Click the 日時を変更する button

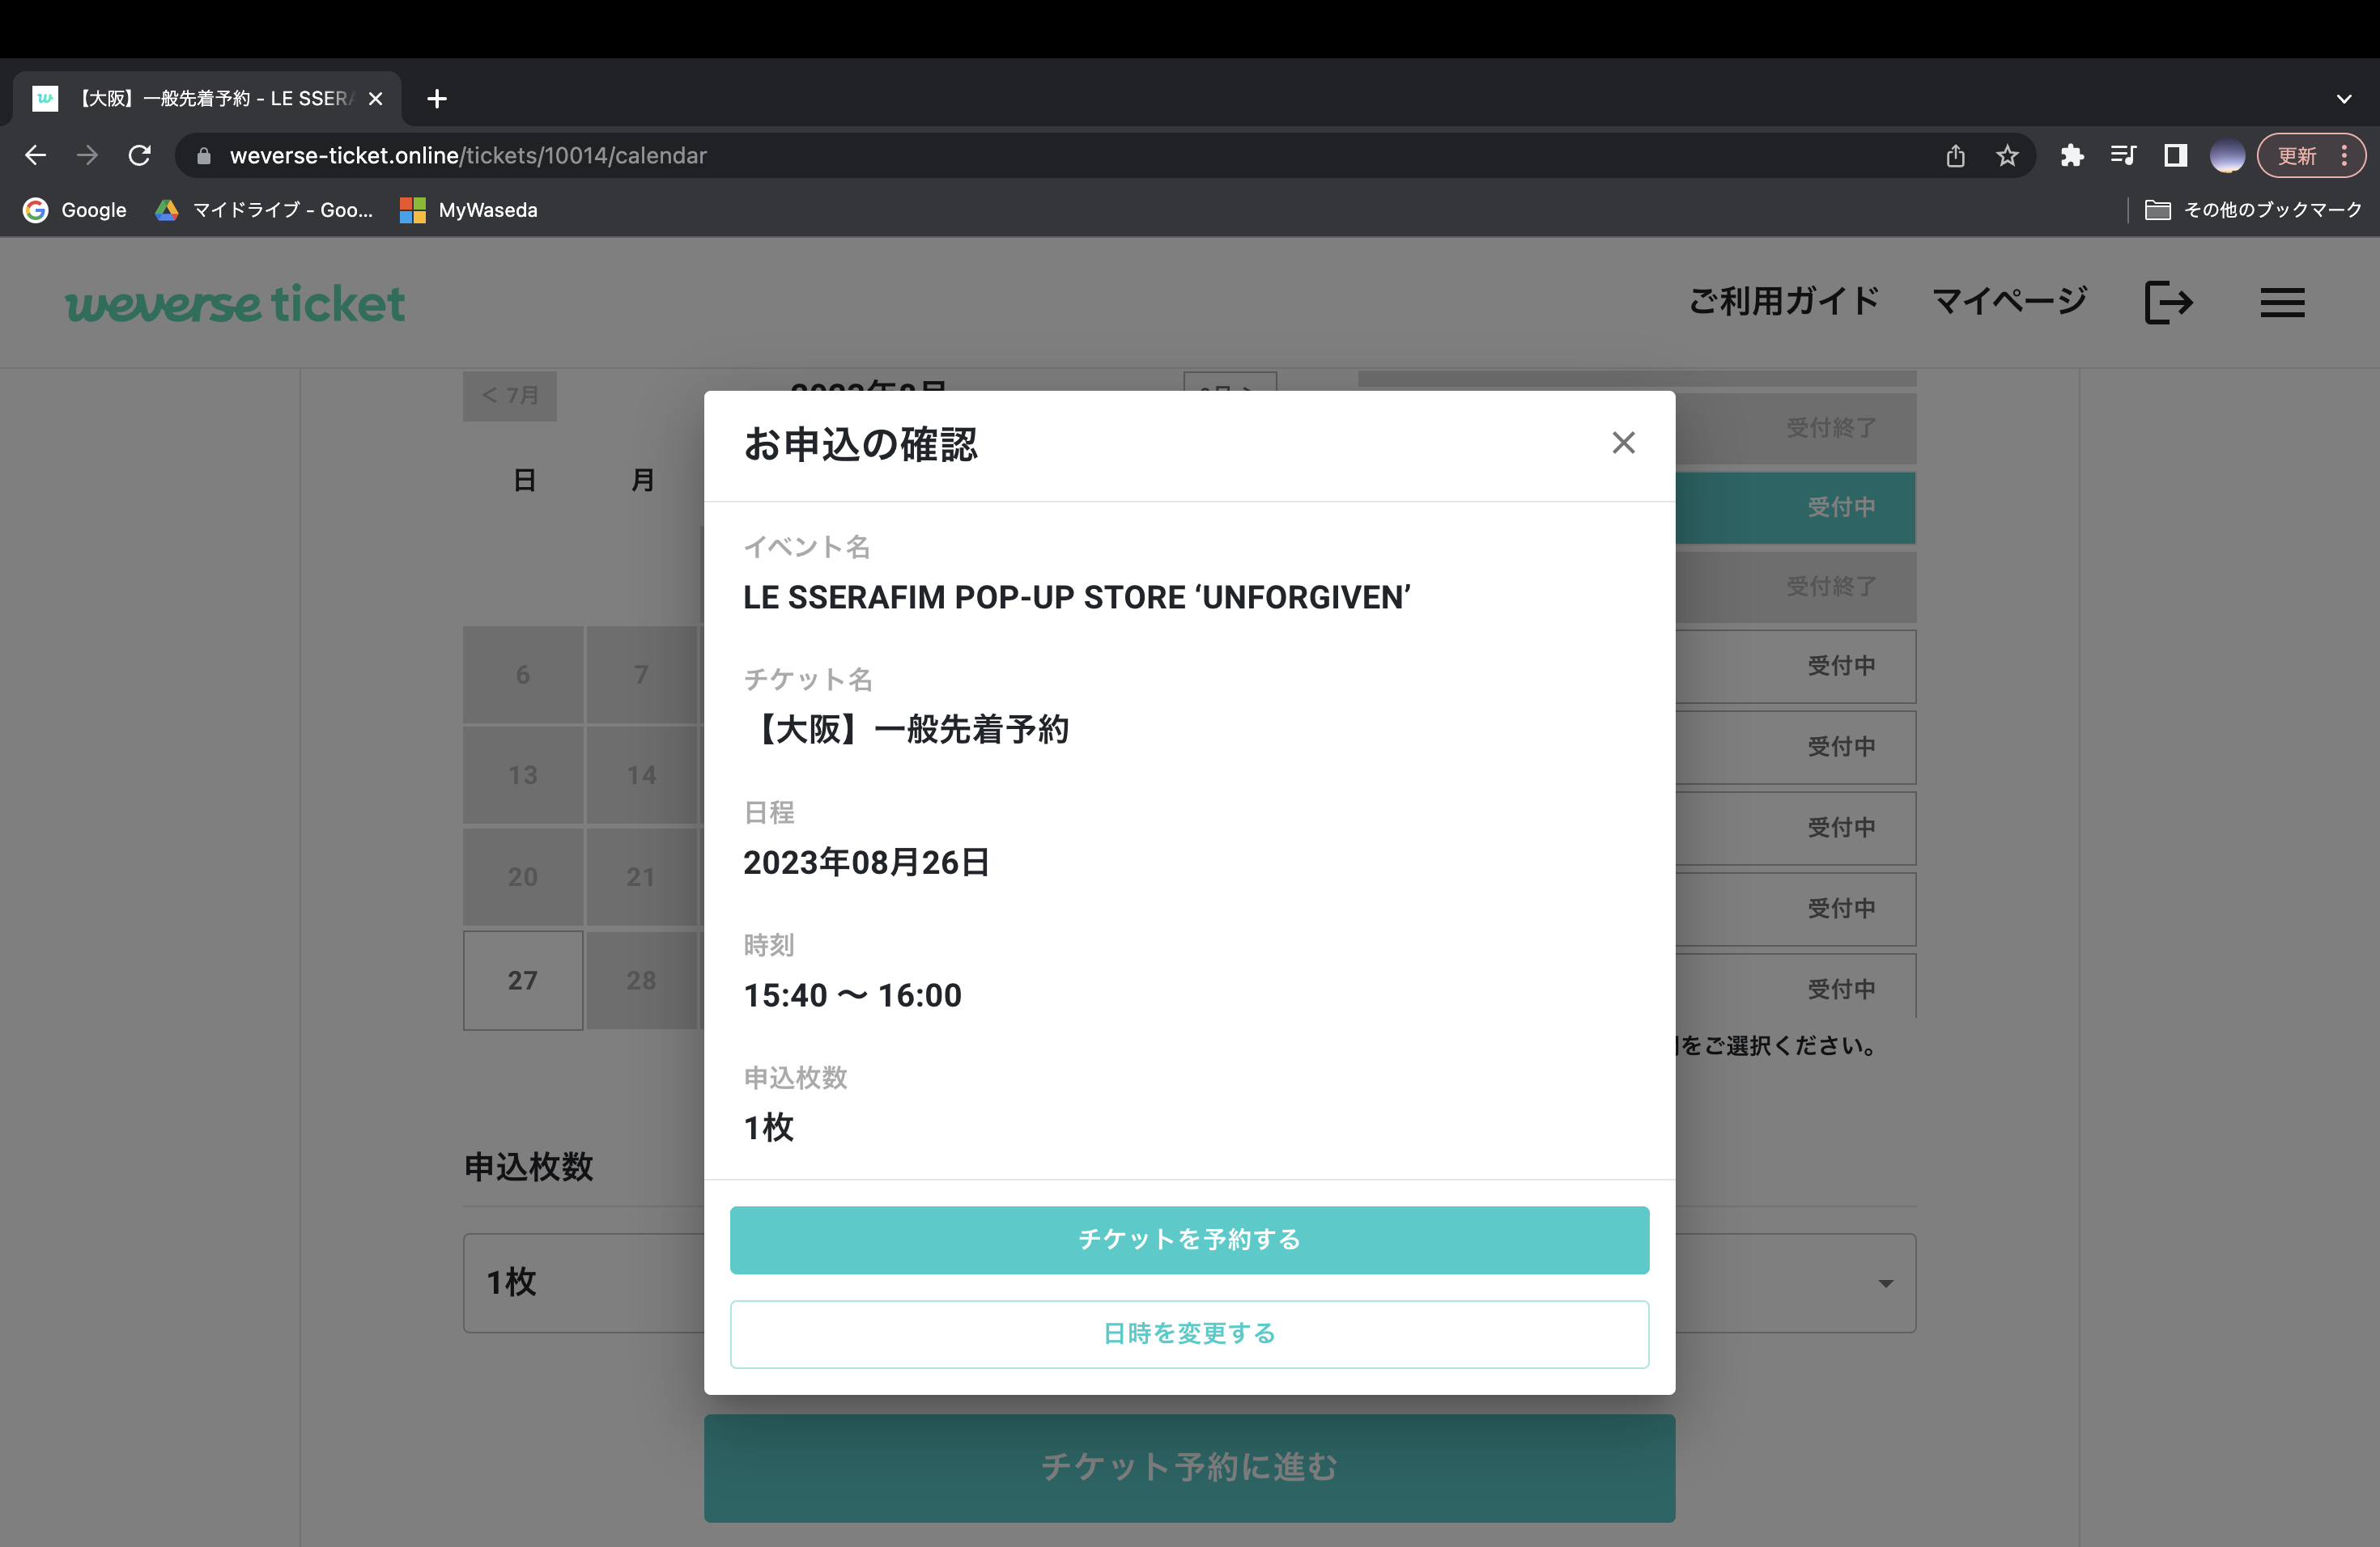tap(1189, 1333)
